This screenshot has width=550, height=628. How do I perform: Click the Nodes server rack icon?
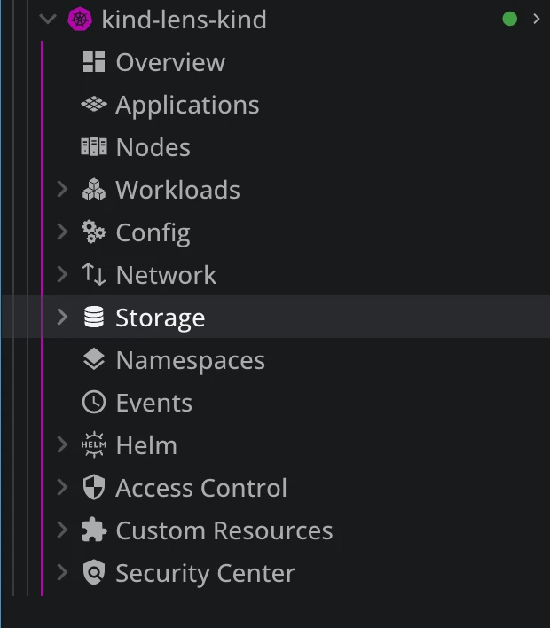click(x=93, y=146)
